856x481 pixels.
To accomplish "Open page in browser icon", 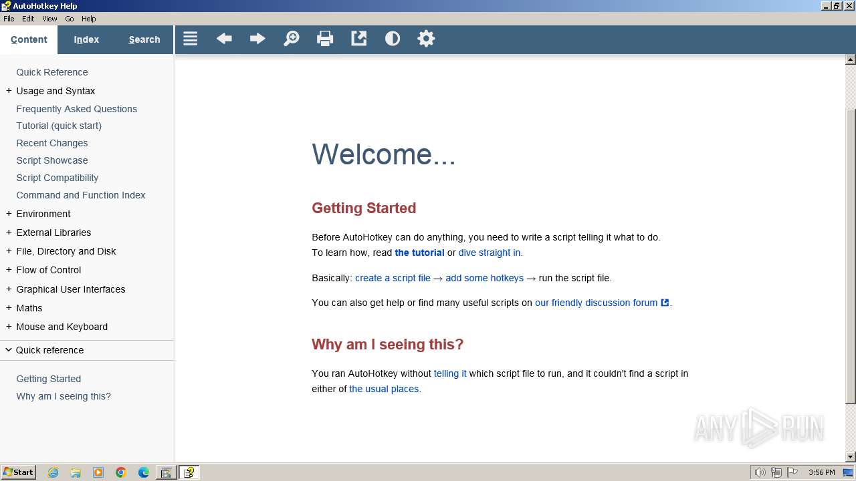I will click(359, 39).
